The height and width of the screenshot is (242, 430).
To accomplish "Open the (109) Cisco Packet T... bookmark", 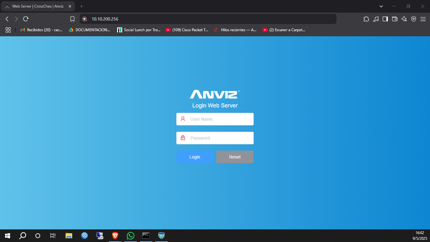I will pos(187,30).
